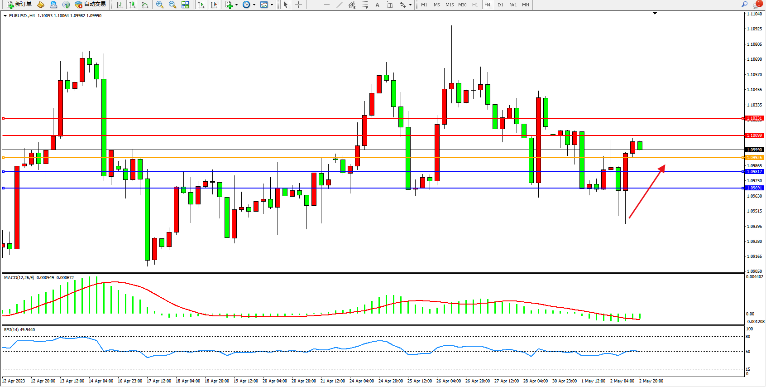Image resolution: width=766 pixels, height=387 pixels.
Task: Pick the text label tool
Action: click(377, 5)
